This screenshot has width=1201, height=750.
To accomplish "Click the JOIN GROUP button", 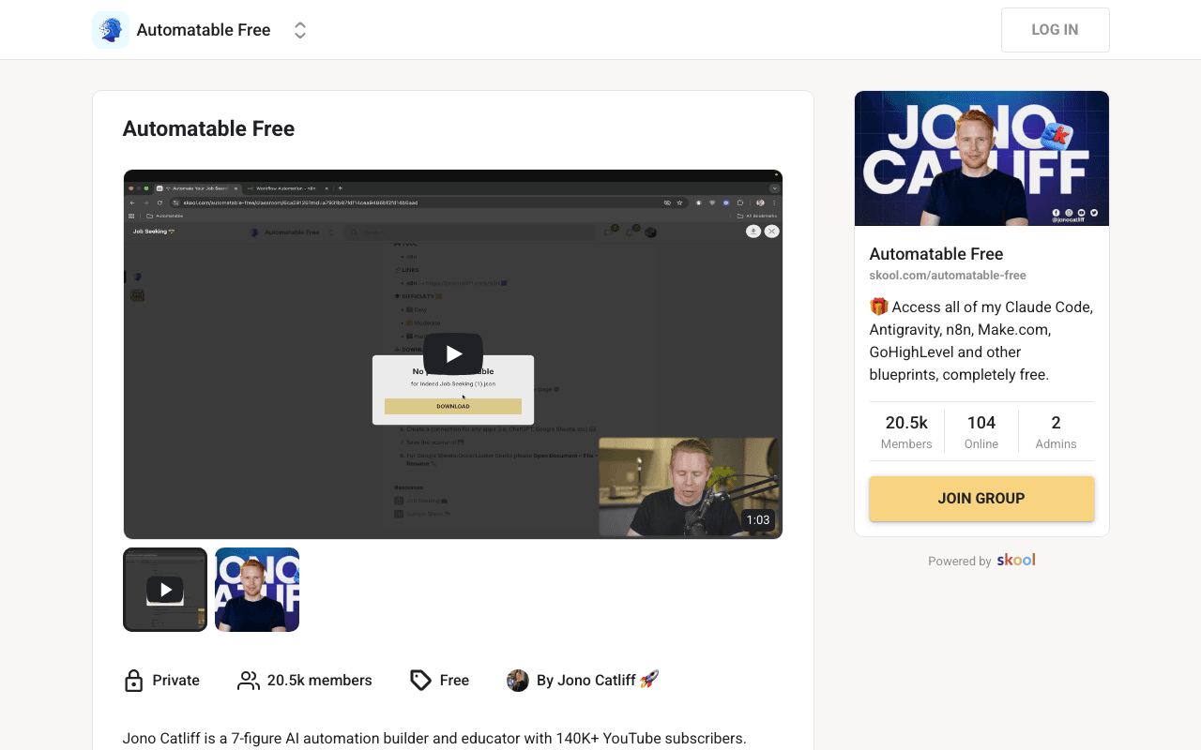I will click(981, 499).
